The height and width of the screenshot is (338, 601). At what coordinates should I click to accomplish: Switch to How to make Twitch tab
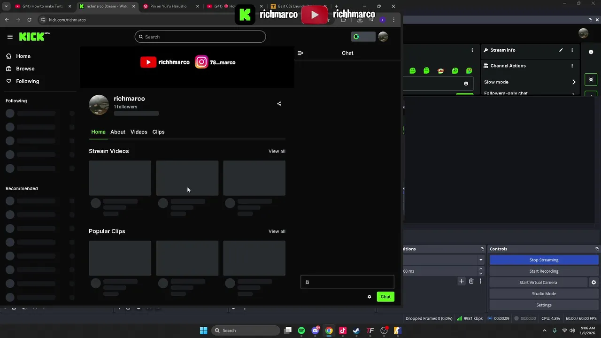click(42, 6)
